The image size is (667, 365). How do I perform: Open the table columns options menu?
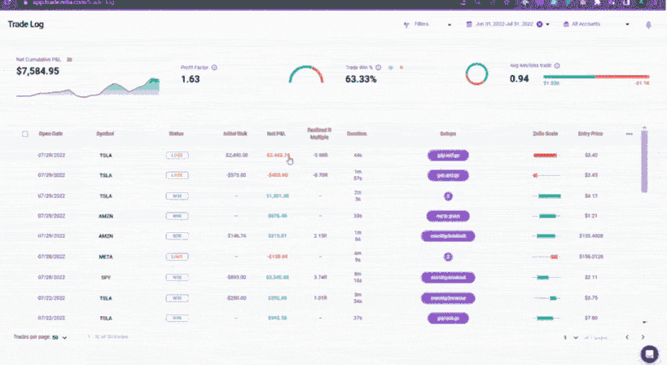click(629, 134)
